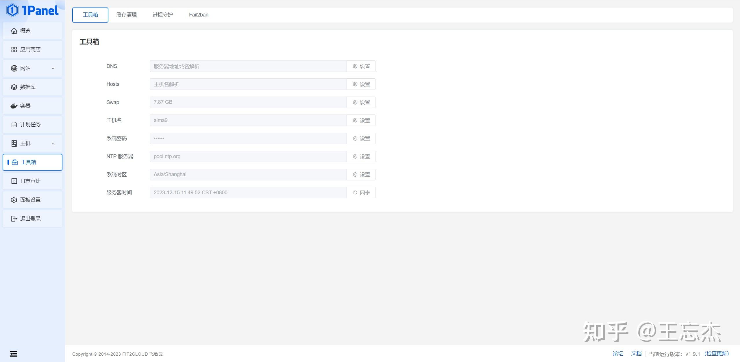
Task: Collapse sidebar with bottom menu icon
Action: tap(13, 354)
